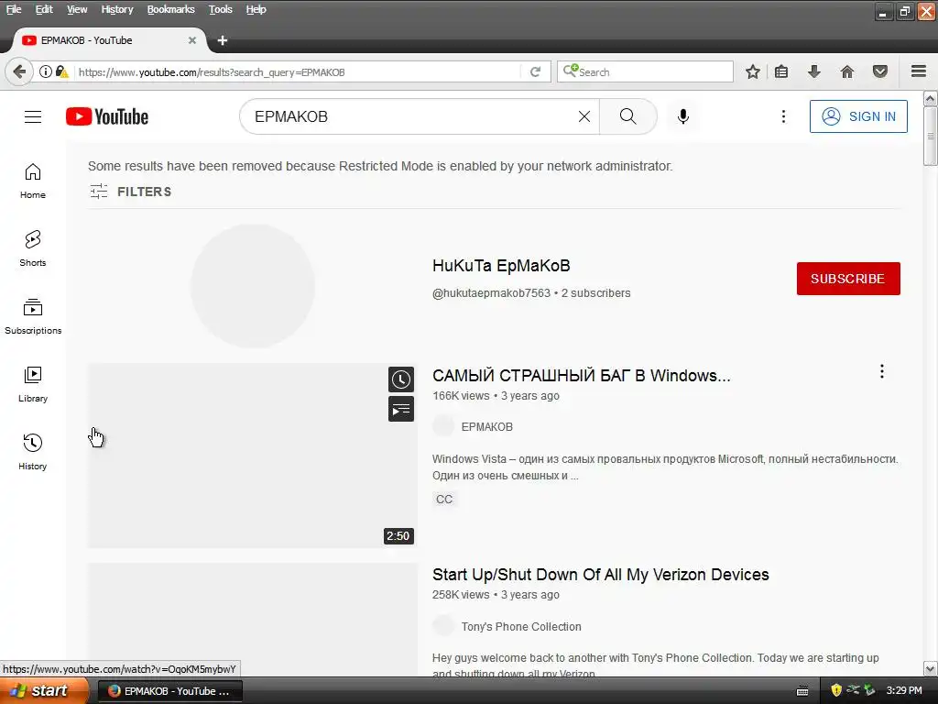Click the security shield tray icon

(836, 690)
